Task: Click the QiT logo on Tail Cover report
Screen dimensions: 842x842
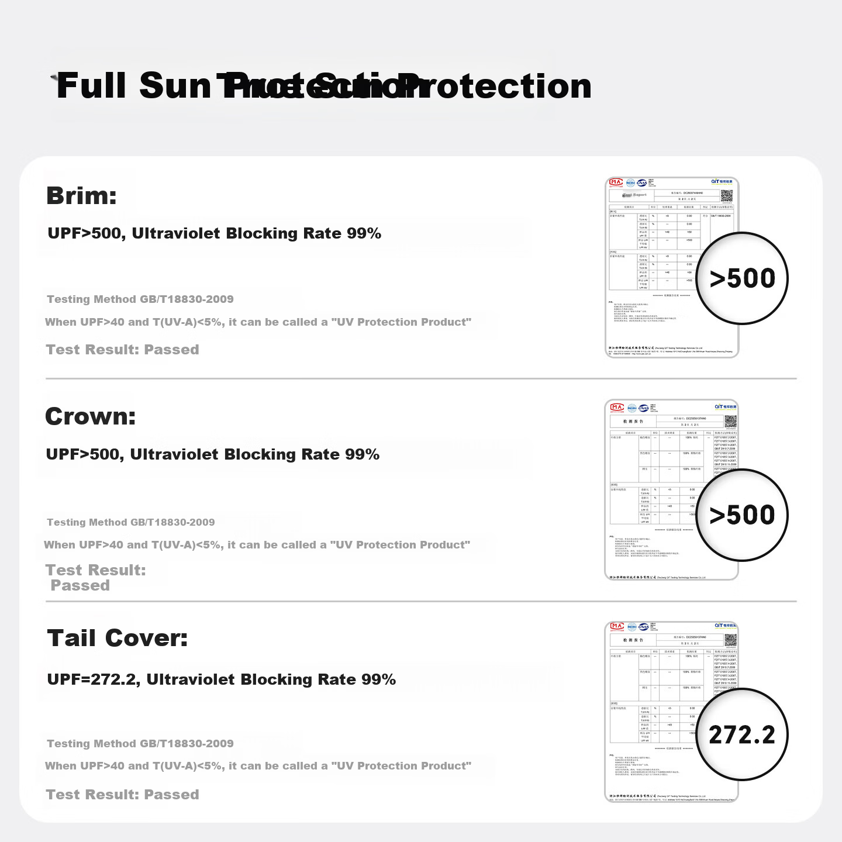Action: pos(726,625)
